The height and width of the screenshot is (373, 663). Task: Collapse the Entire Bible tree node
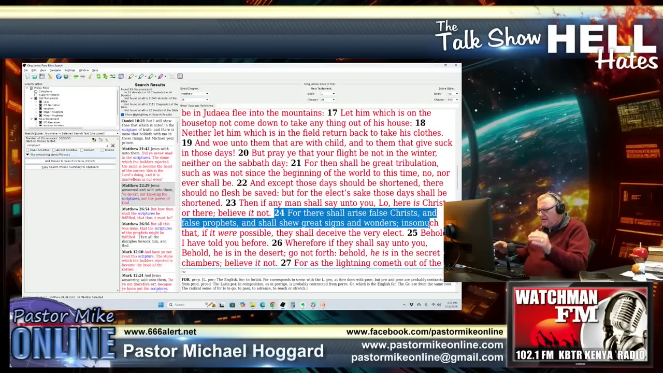point(27,88)
